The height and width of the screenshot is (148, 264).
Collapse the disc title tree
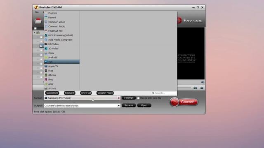(x=35, y=33)
